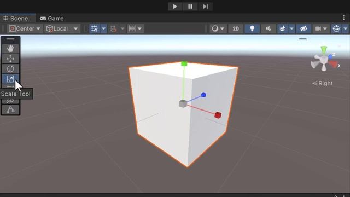Viewport: 350px width, 197px height.
Task: Select the custom editor tools icon
Action: pos(10,109)
